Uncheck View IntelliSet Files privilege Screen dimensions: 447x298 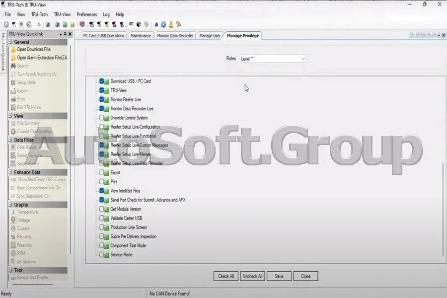point(101,191)
